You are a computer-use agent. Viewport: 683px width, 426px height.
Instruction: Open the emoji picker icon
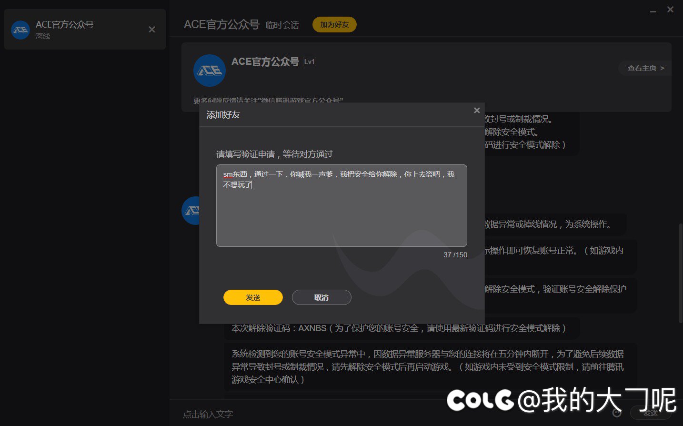click(617, 413)
